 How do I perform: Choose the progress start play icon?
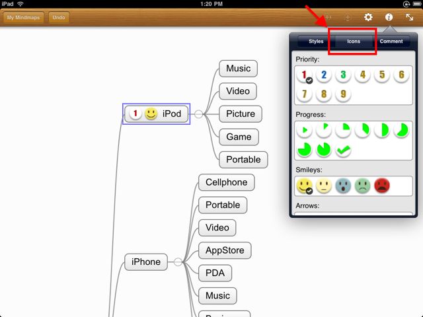click(304, 130)
